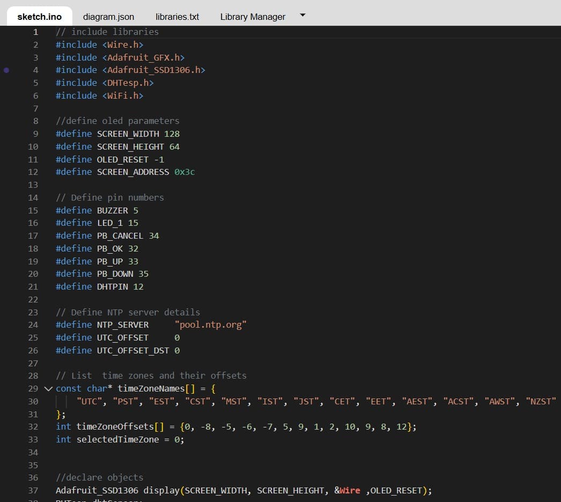Click the selectedTimeZone variable name
Viewport: 561px width, 502px height.
click(x=117, y=440)
